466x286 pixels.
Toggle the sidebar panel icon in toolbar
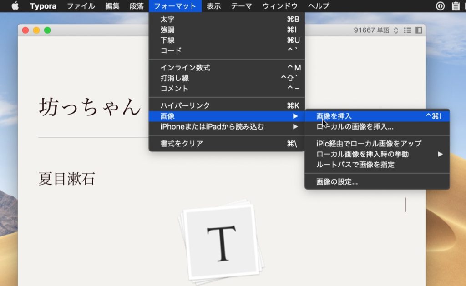419,30
